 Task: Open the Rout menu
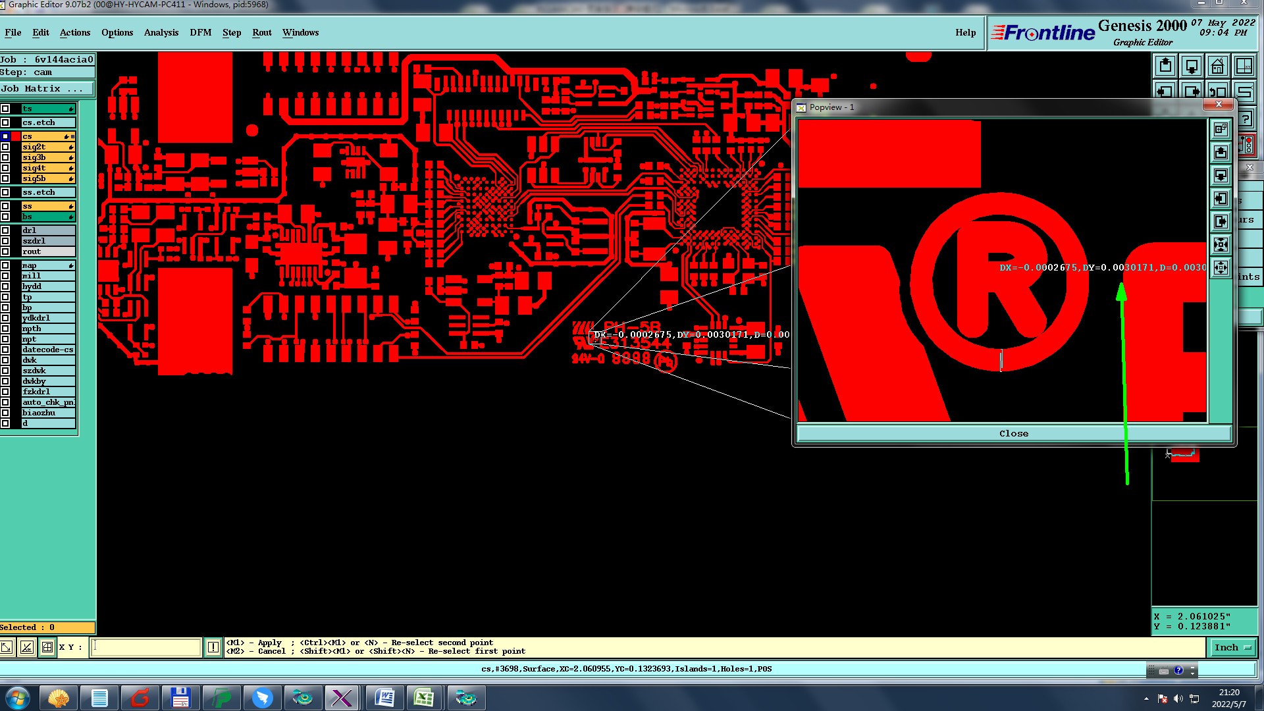(x=261, y=32)
